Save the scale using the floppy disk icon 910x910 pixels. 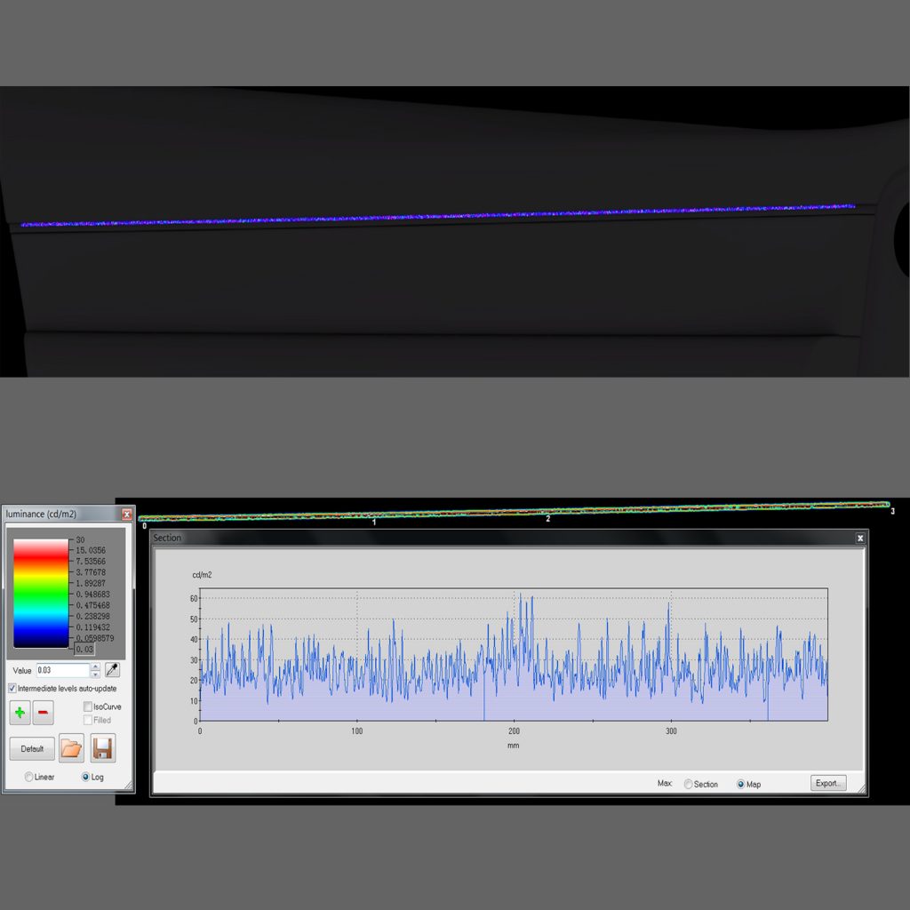pos(103,748)
